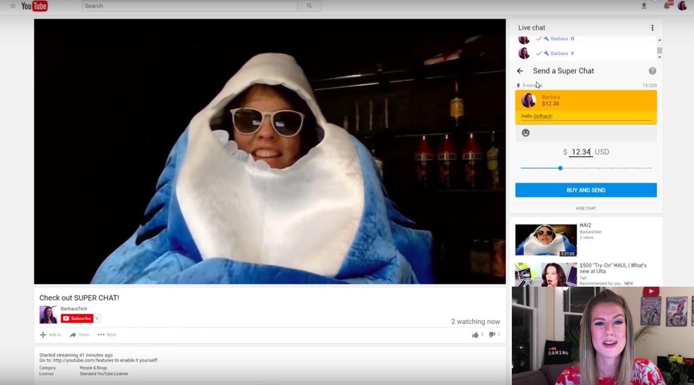
Task: Open the hamburger guide menu
Action: pos(13,6)
